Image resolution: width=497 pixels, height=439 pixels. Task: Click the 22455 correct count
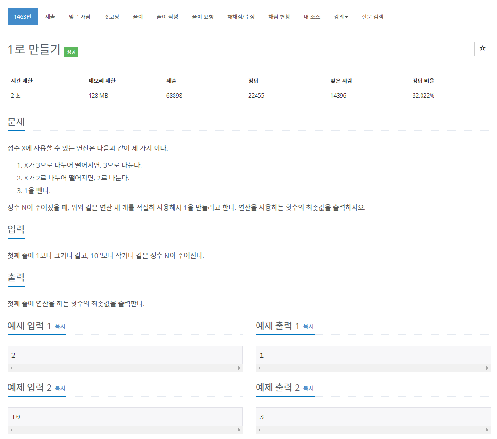pos(256,95)
